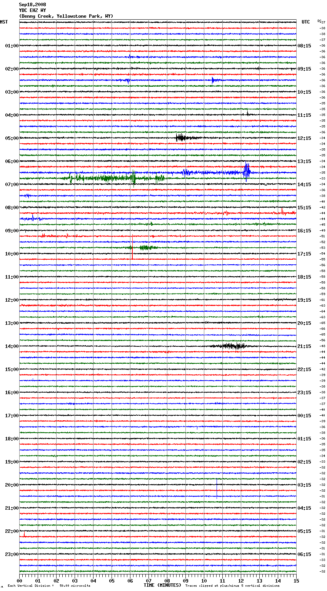Select minute 00 on the bottom axis
Viewport: 327px width, 591px height.
tap(20, 581)
